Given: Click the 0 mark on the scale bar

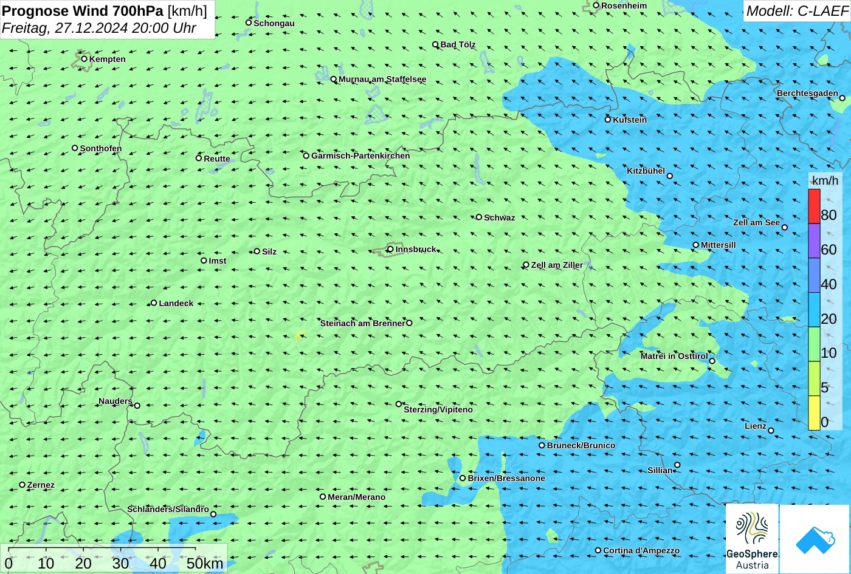Looking at the screenshot, I should 9,563.
